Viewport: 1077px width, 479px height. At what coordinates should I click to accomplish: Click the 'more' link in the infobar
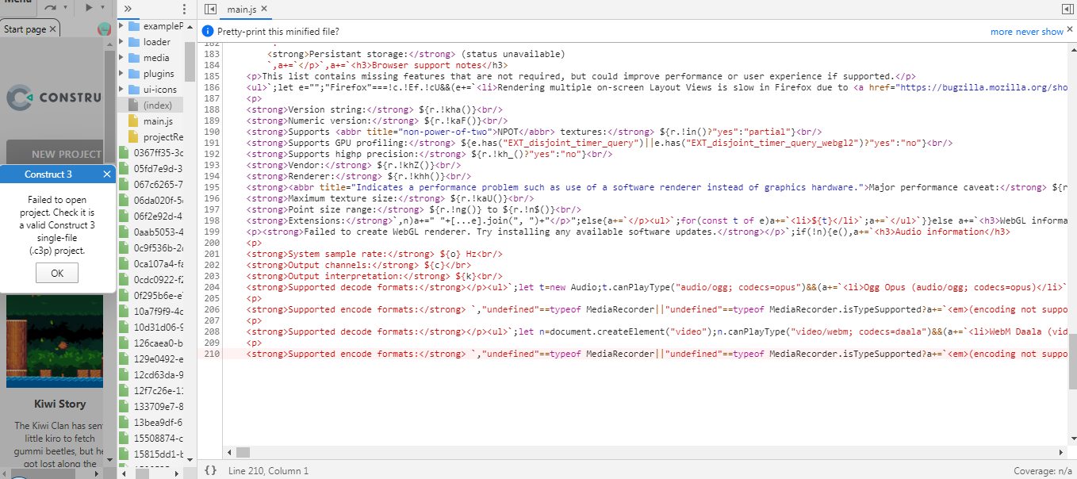(1002, 32)
